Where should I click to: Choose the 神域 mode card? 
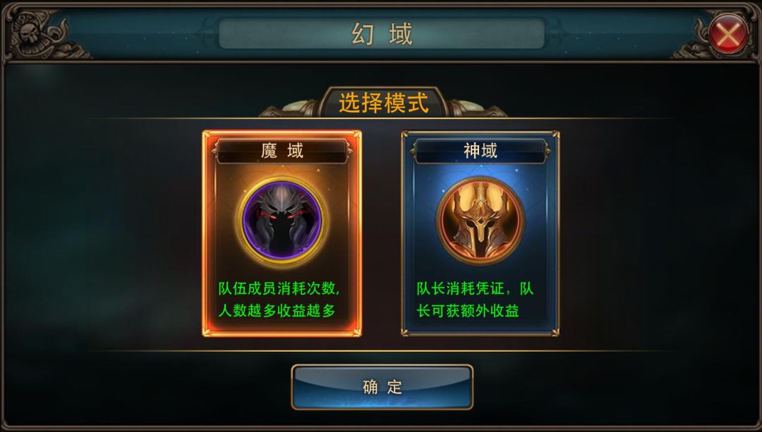click(x=480, y=233)
